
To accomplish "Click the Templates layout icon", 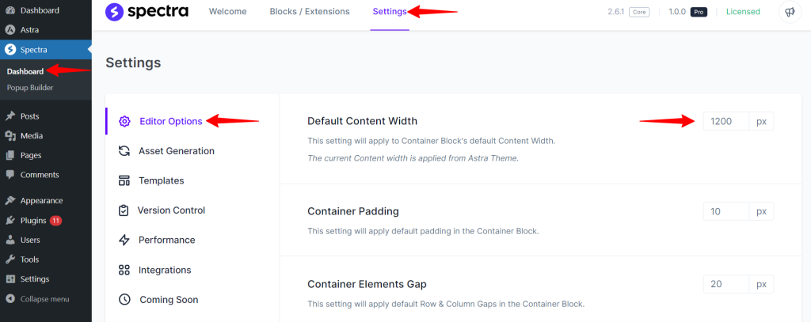I will tap(124, 180).
